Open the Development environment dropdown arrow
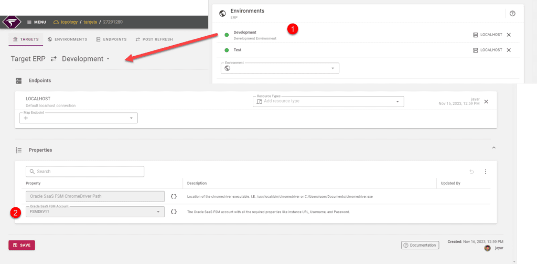 (x=108, y=59)
